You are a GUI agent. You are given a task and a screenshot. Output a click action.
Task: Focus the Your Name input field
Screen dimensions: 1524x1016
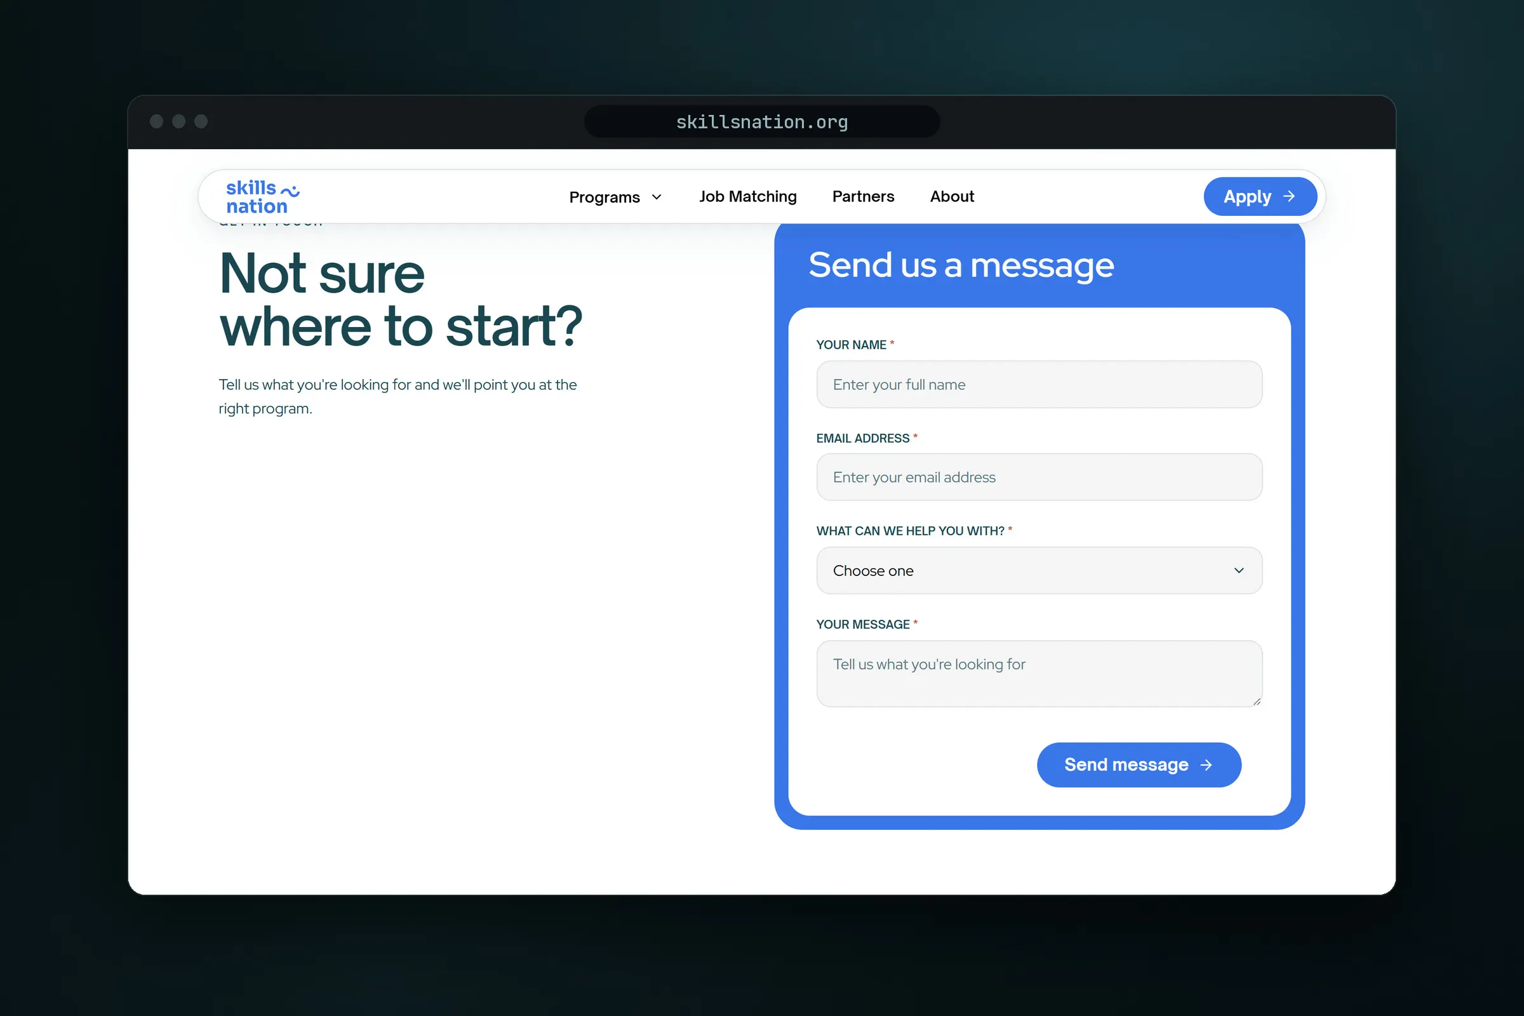(x=1039, y=385)
